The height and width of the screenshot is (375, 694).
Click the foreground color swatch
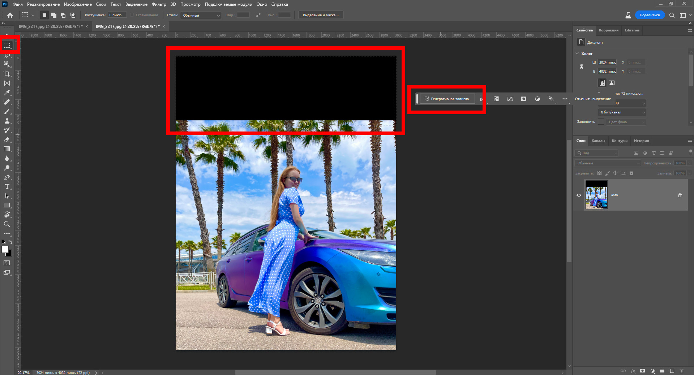(5, 249)
